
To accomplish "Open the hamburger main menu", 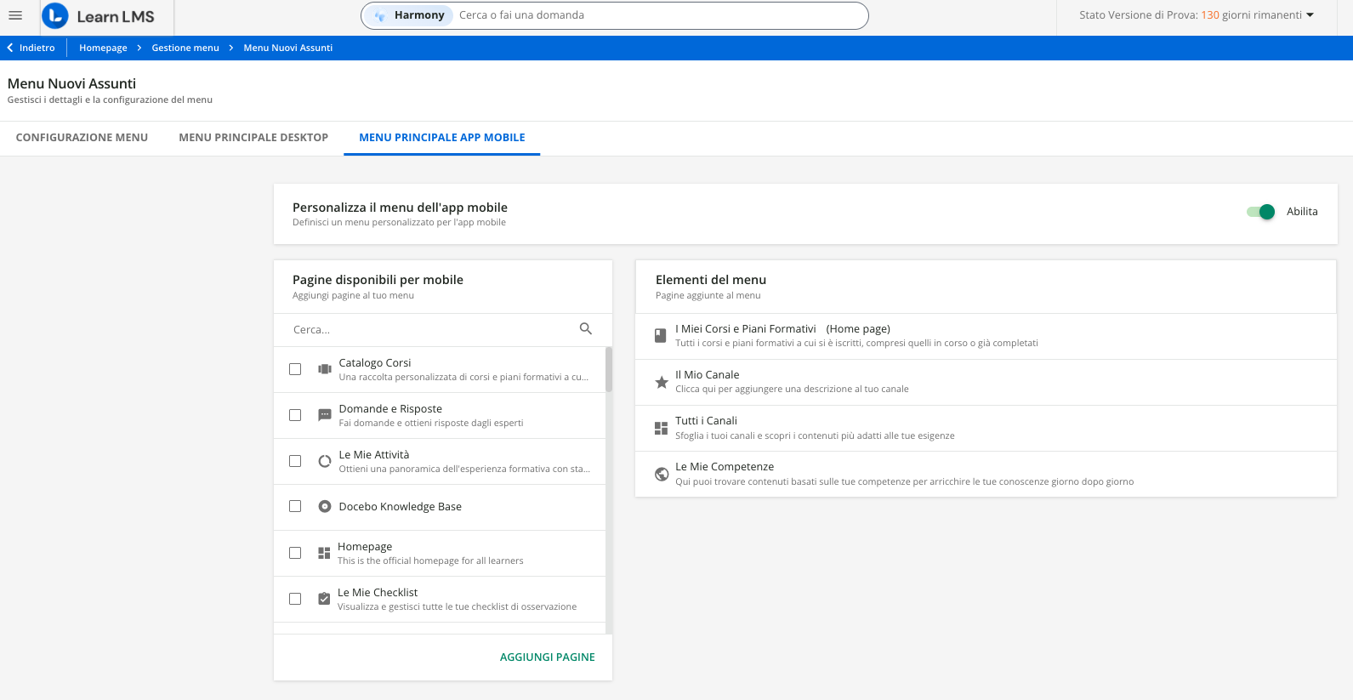I will [x=15, y=15].
